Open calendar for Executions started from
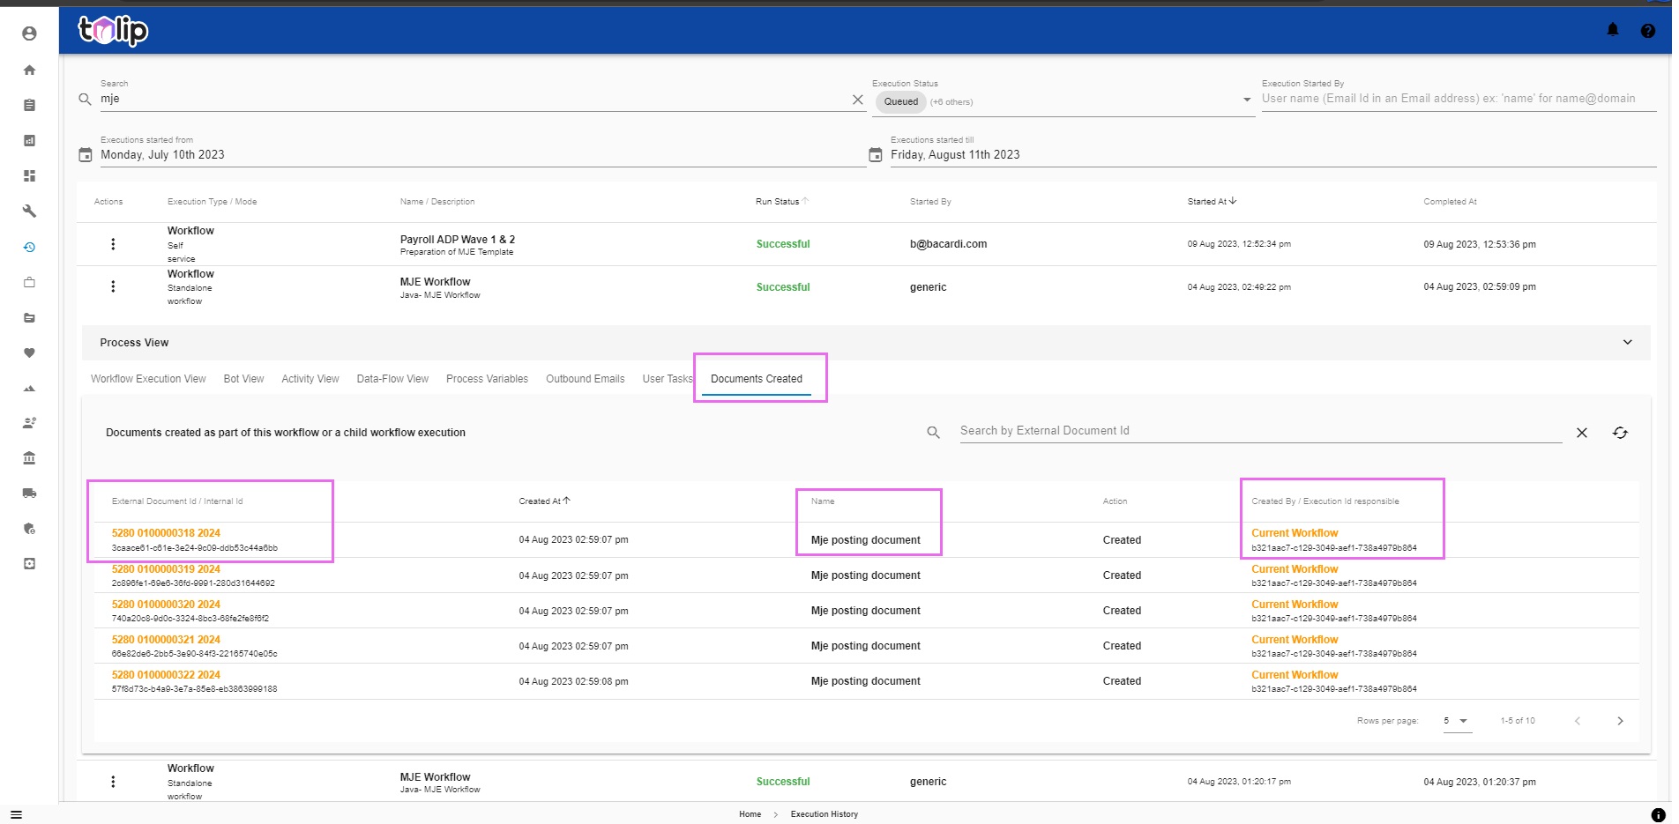Screen dimensions: 1679x824 point(86,155)
